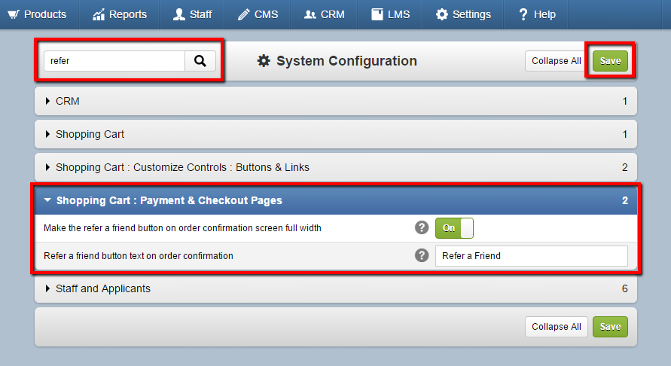671x366 pixels.
Task: Expand Customize Controls : Buttons & Links arrow
Action: click(x=47, y=167)
